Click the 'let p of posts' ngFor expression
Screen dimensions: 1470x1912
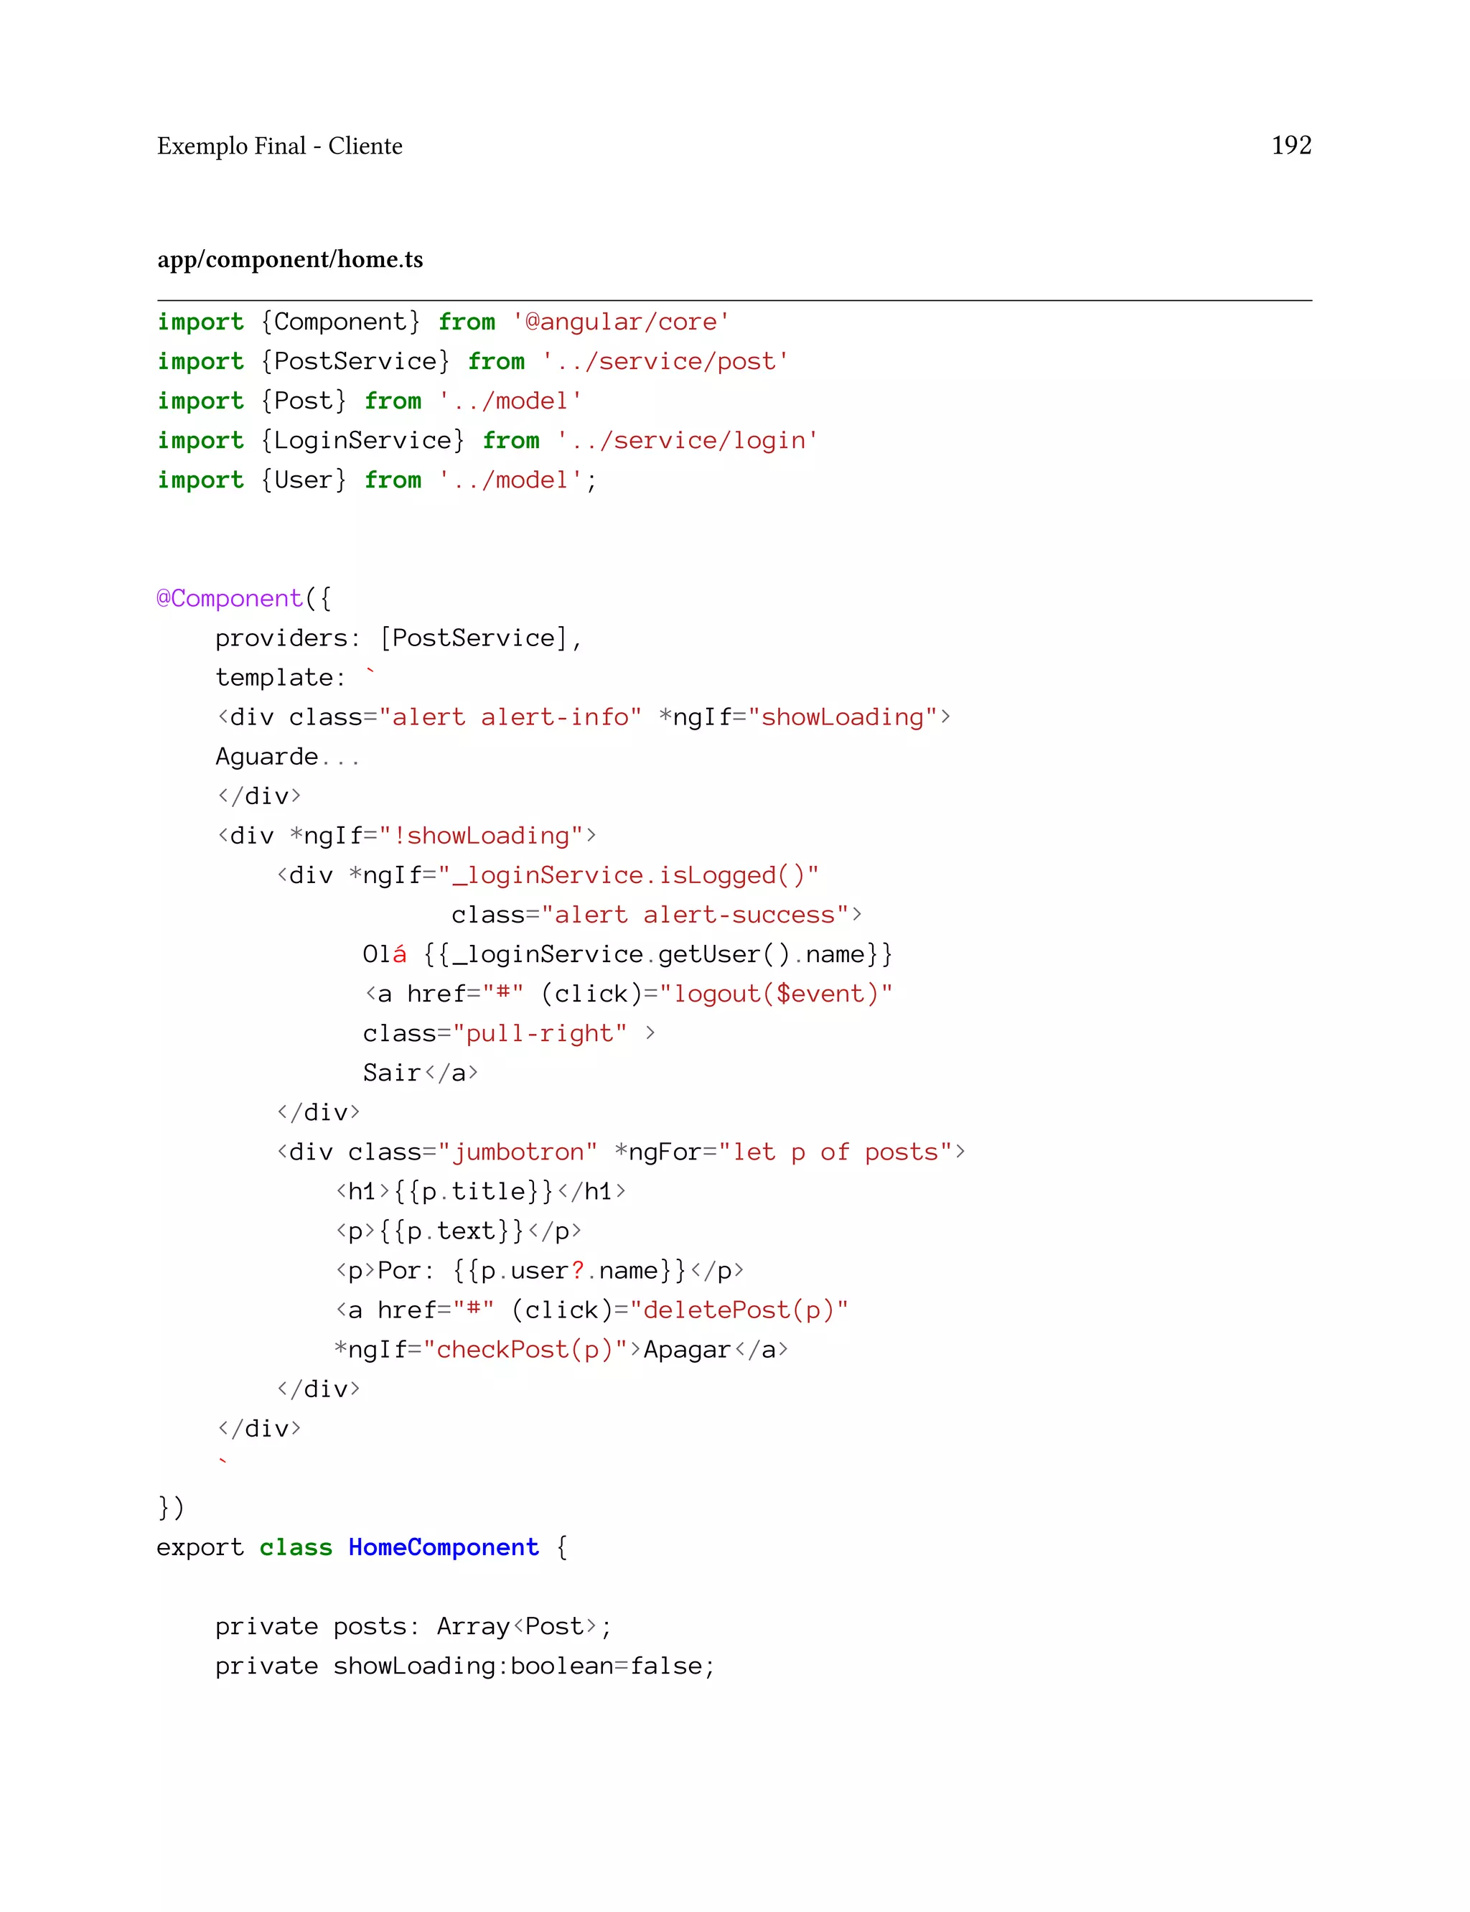coord(835,1152)
